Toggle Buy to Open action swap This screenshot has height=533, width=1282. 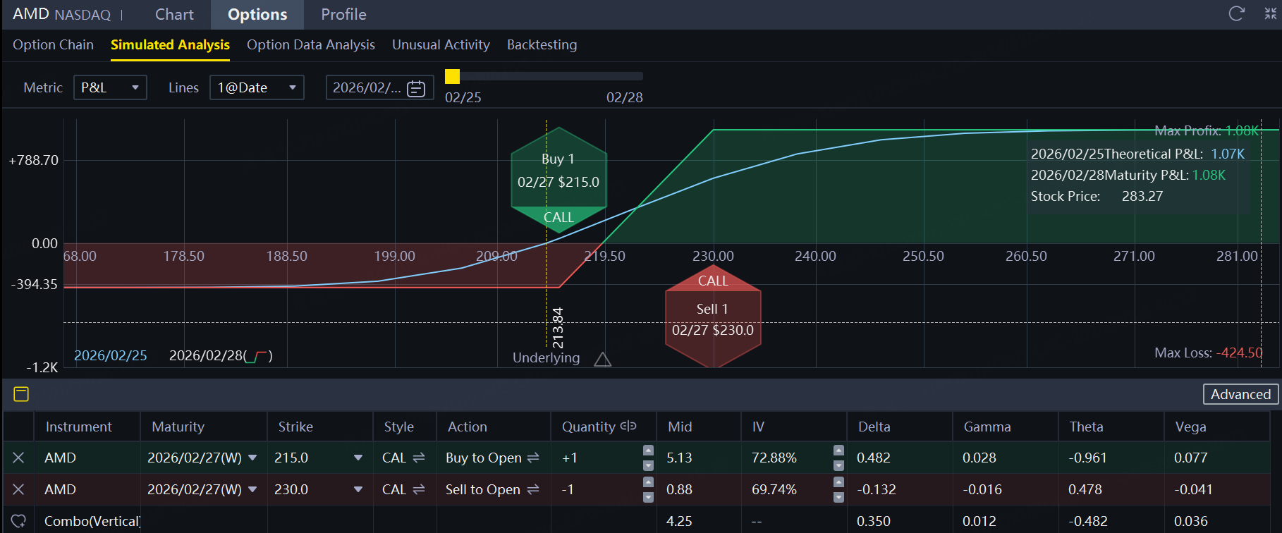tap(533, 458)
